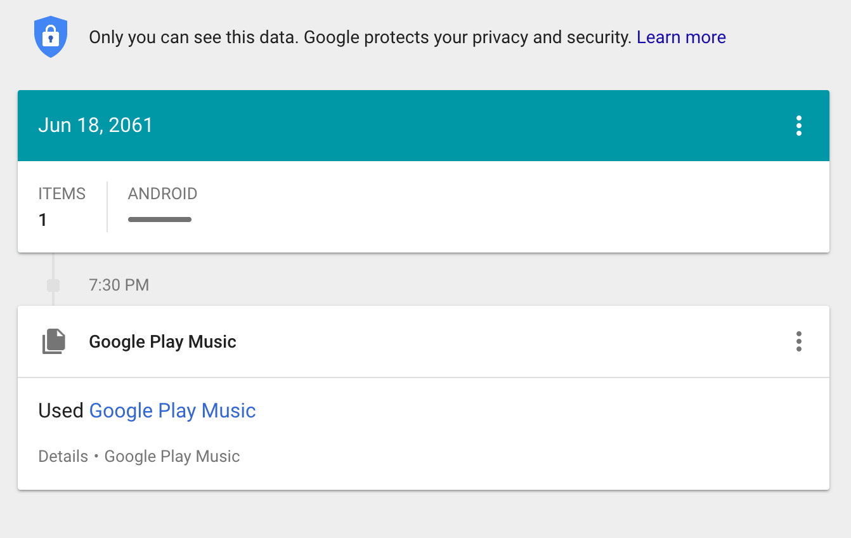
Task: Open Details for the activity item
Action: [63, 456]
